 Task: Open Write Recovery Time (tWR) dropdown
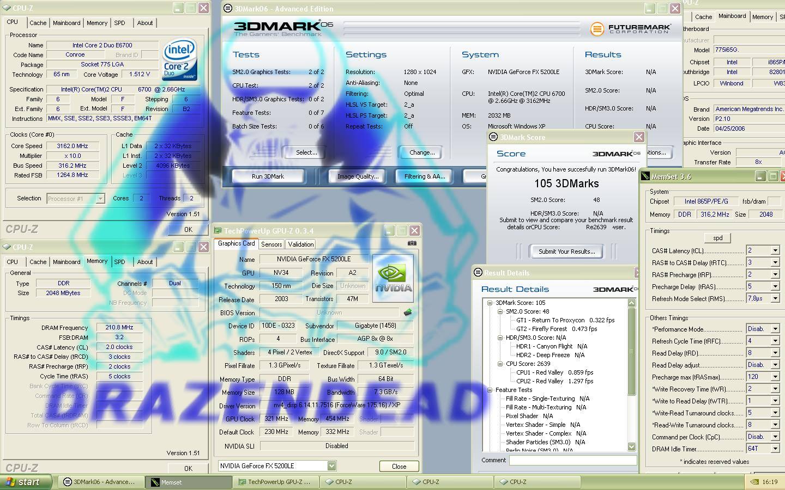click(775, 389)
